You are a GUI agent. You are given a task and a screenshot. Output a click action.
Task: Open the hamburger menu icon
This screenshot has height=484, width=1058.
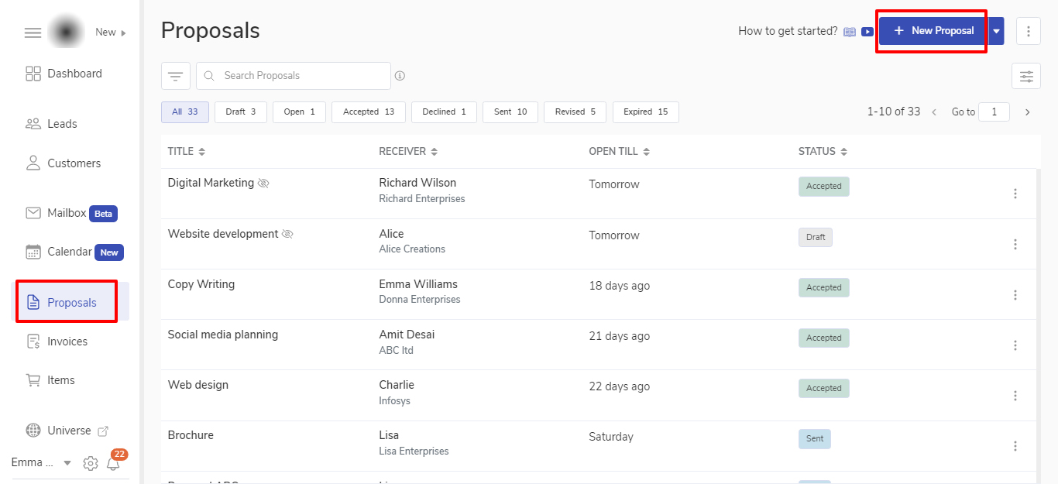click(x=33, y=33)
